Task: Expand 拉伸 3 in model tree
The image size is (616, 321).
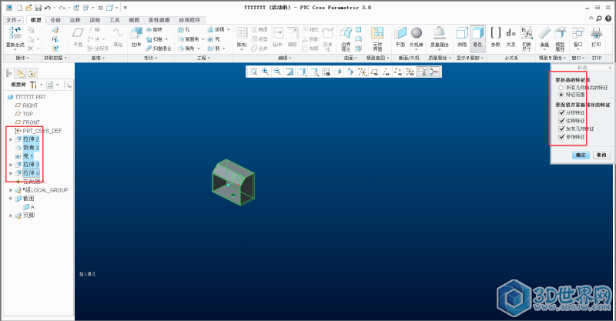Action: click(x=11, y=165)
